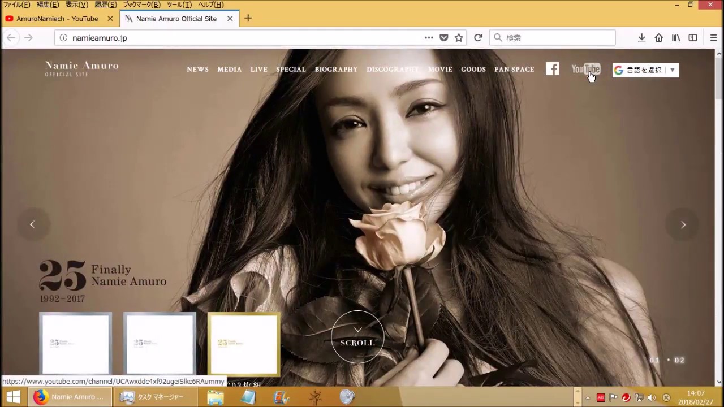
Task: Open the YouTube logo link in header
Action: point(586,69)
